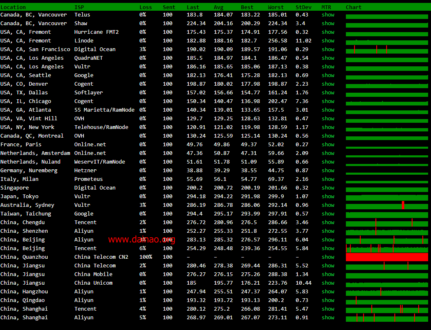Show MTR for Google Seattle row
The width and height of the screenshot is (431, 330).
coord(328,75)
